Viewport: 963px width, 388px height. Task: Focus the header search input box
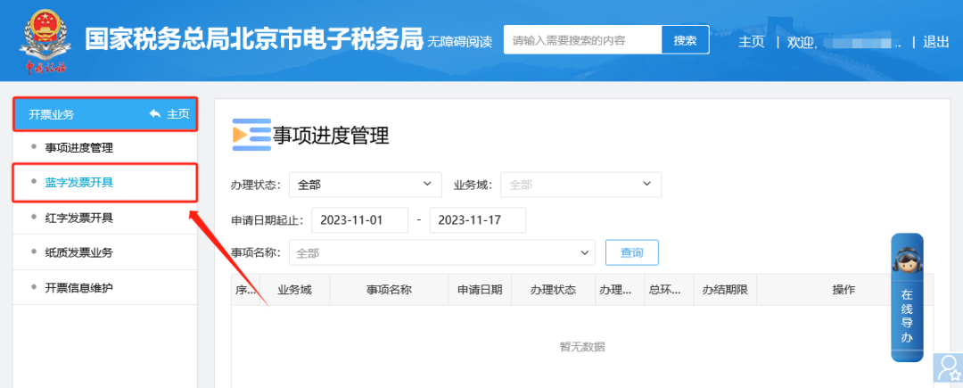582,40
